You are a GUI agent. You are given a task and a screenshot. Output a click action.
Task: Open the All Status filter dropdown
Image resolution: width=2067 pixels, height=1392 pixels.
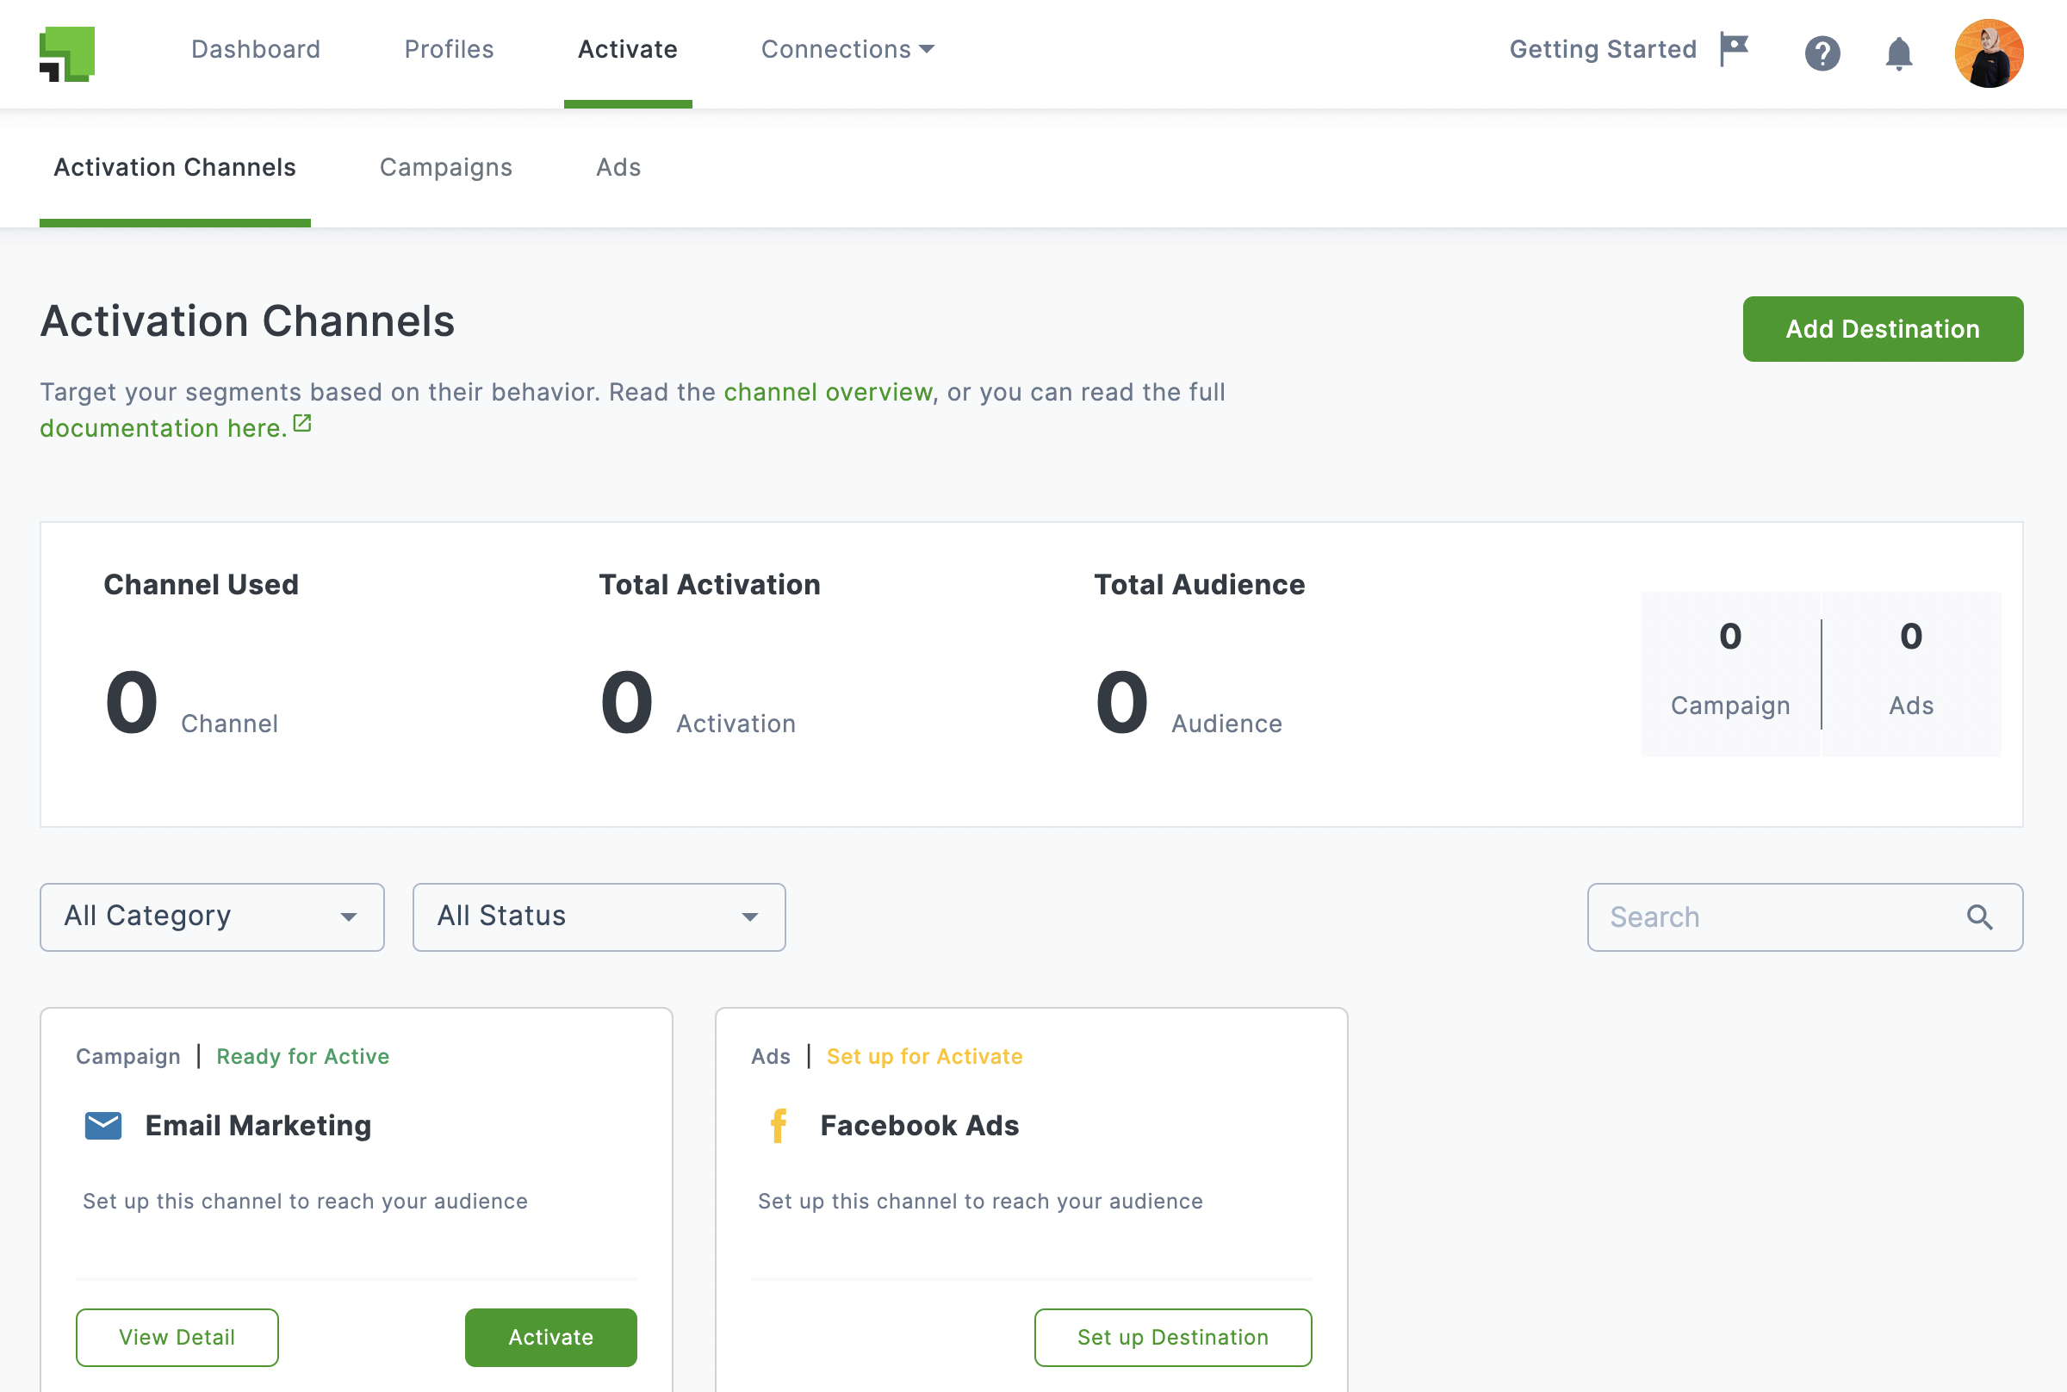click(x=599, y=917)
